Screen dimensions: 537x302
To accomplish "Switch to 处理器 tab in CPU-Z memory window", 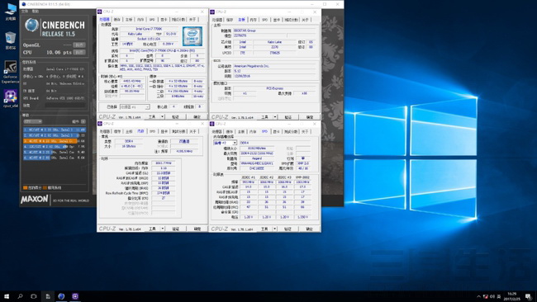I will (104, 131).
